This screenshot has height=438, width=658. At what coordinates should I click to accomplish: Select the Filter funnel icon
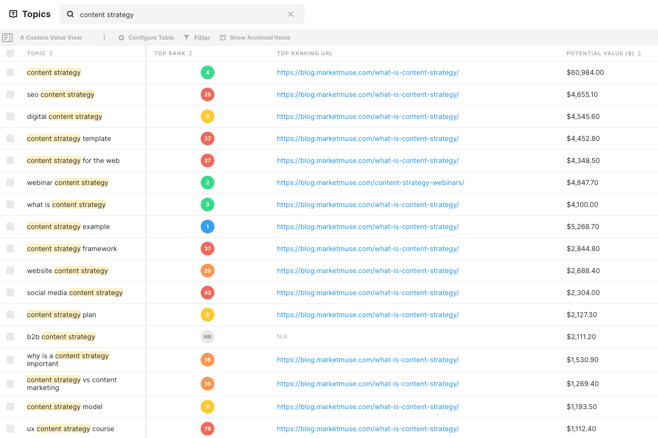tap(186, 37)
